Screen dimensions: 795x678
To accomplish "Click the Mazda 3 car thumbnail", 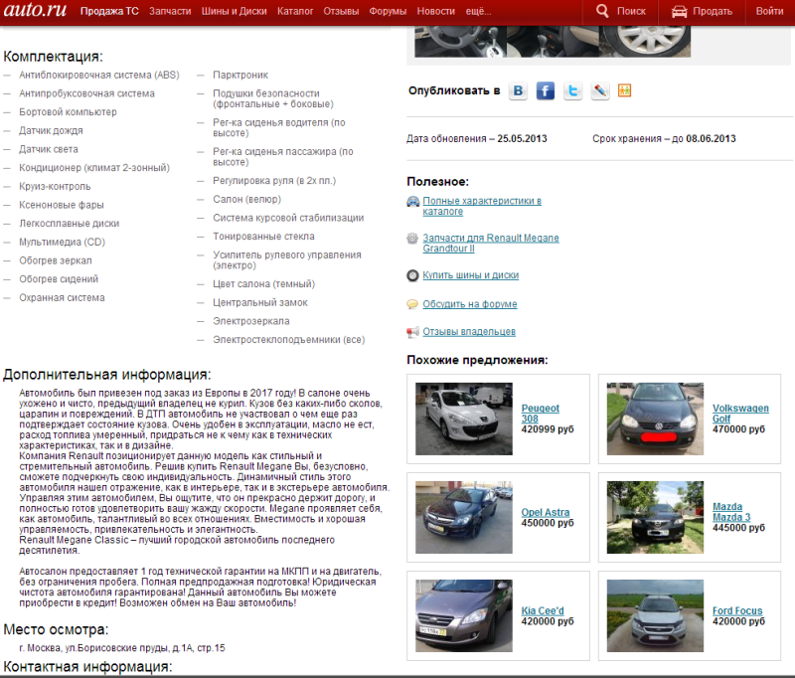I will click(x=655, y=517).
